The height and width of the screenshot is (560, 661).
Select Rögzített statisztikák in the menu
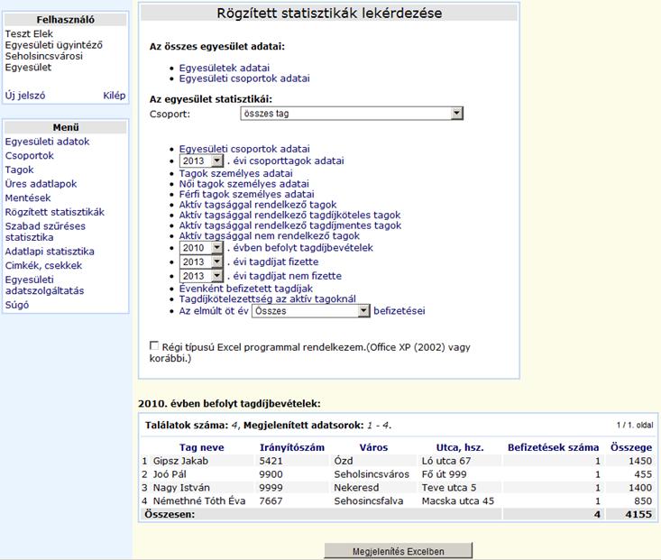tap(55, 212)
